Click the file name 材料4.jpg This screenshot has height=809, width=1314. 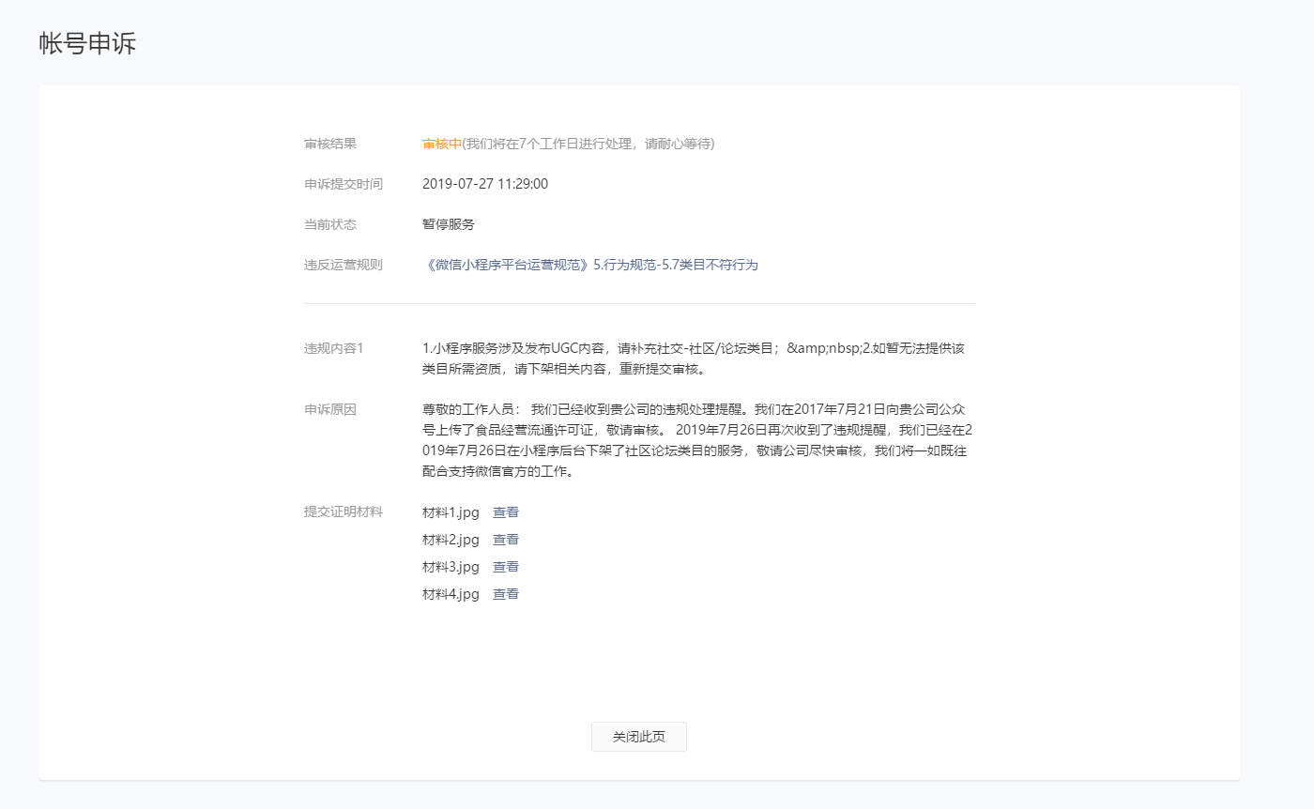(x=451, y=594)
